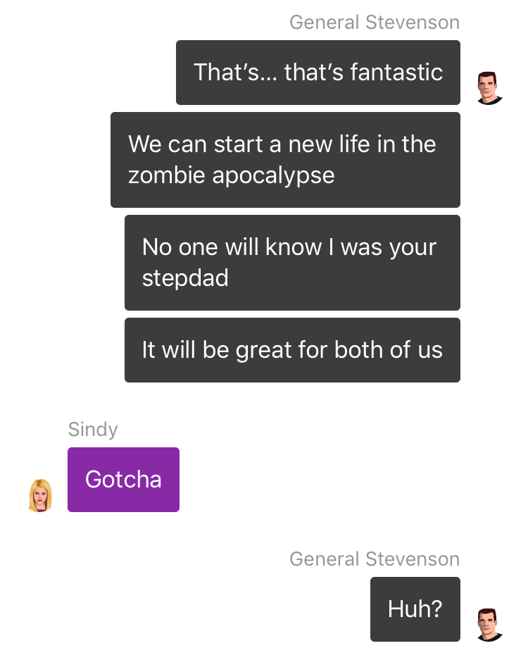528x672 pixels.
Task: Open Sindy's blonde avatar profile picture
Action: pyautogui.click(x=40, y=495)
